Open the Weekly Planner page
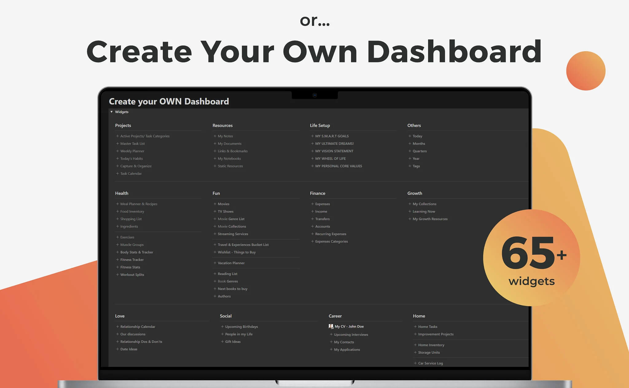The image size is (629, 388). (132, 151)
